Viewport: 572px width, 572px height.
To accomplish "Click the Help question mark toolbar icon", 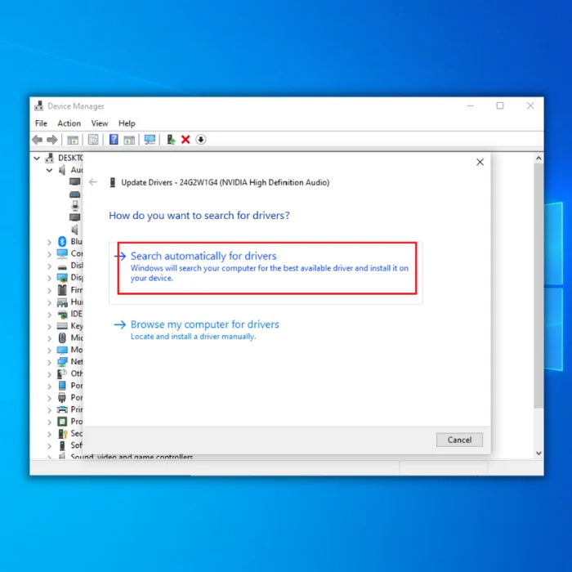I will [114, 140].
